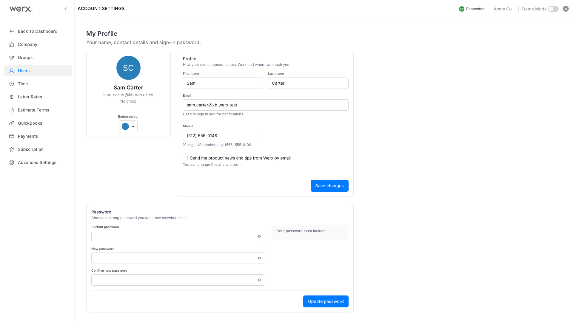Click the First name input field

223,83
